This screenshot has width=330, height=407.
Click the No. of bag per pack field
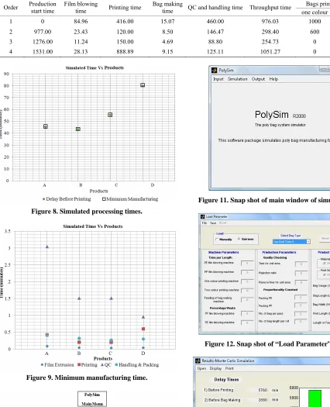click(x=301, y=313)
